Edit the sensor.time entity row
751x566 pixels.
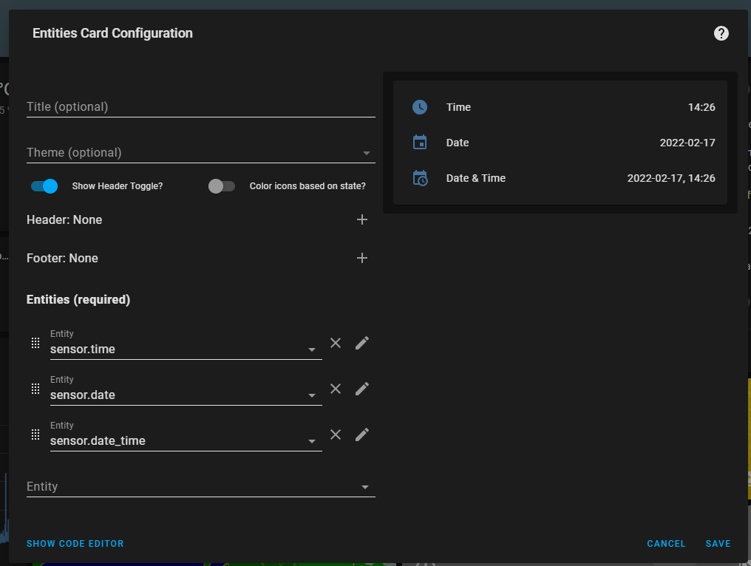362,343
